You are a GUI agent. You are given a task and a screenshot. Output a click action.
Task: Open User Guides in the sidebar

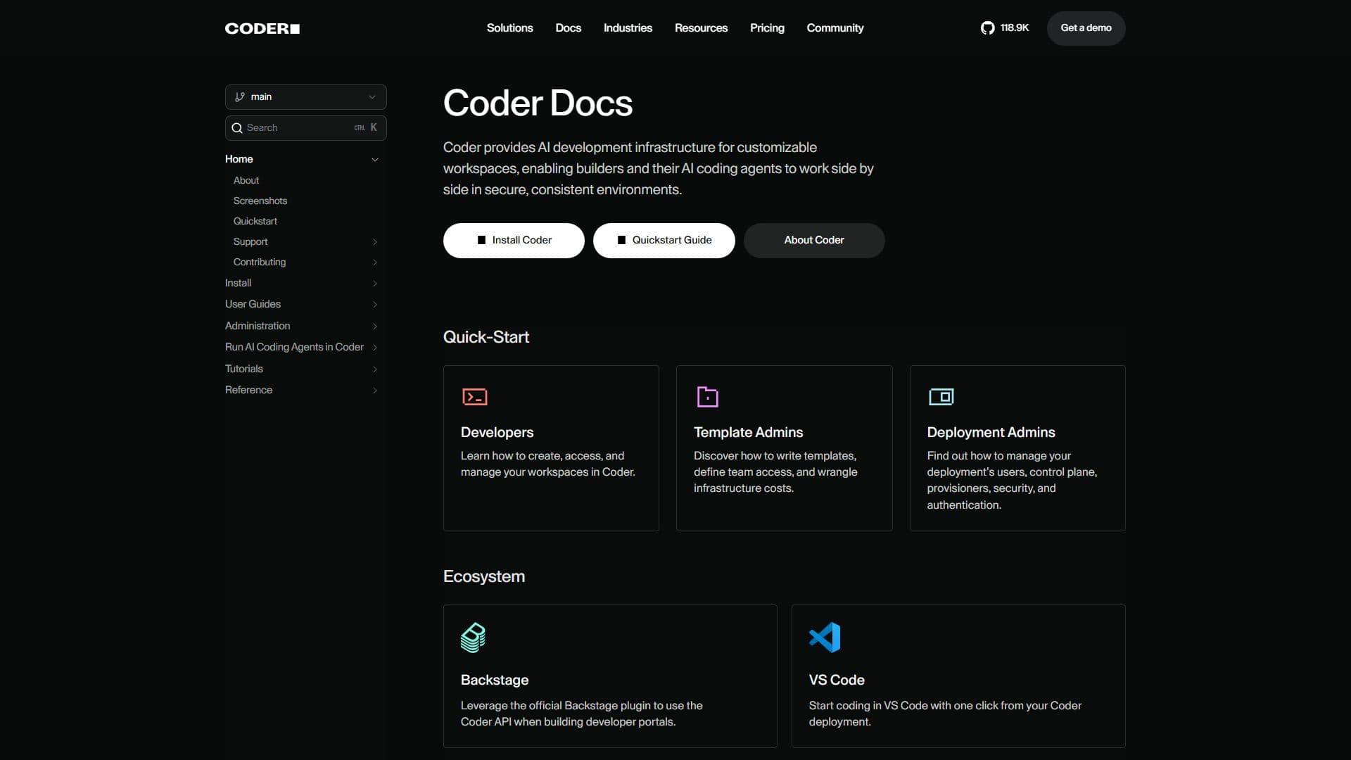(x=253, y=304)
